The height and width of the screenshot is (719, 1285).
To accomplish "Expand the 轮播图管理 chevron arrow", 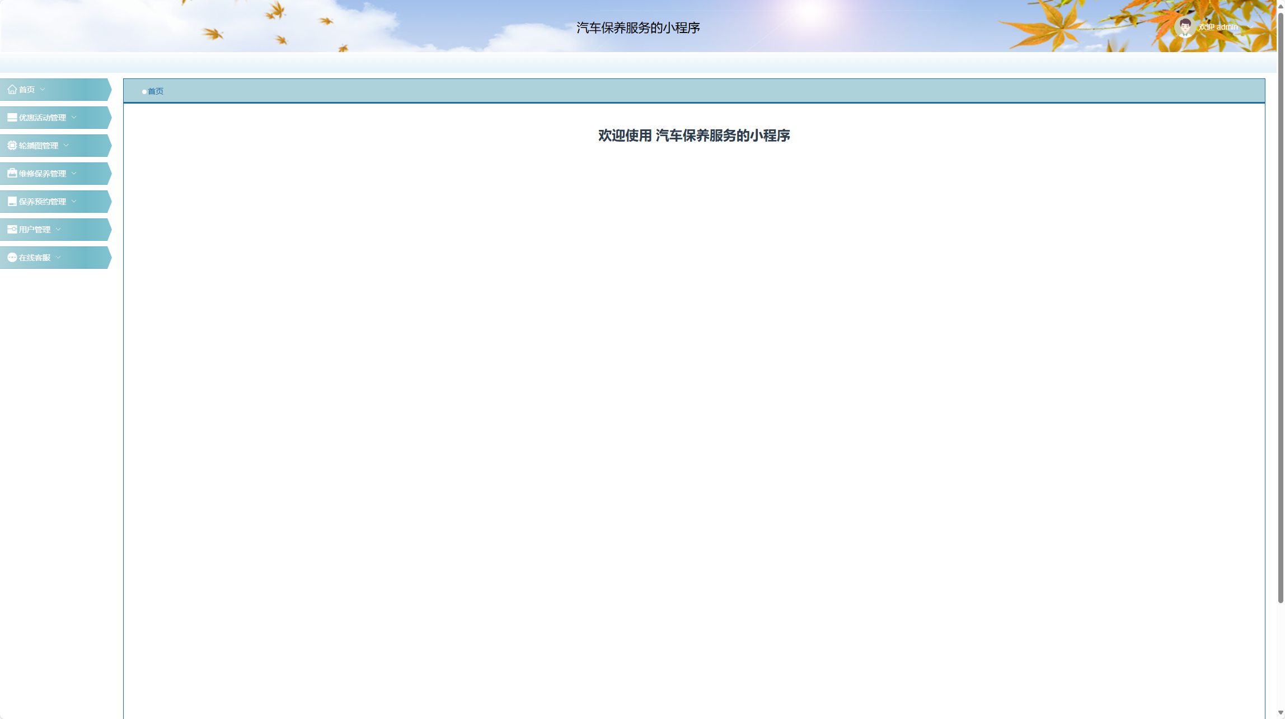I will click(66, 146).
